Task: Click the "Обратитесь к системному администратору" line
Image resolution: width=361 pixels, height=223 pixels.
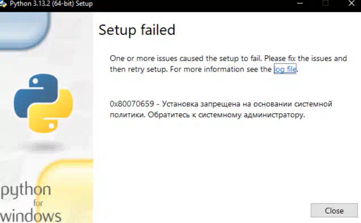Action: pyautogui.click(x=226, y=115)
